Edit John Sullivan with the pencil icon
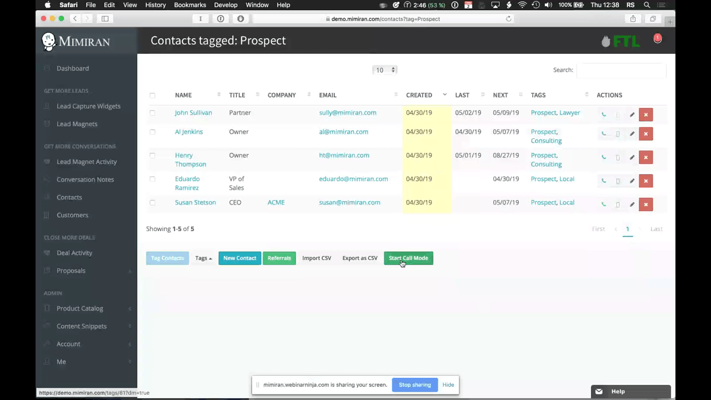Screen dimensions: 711x400 click(x=632, y=115)
